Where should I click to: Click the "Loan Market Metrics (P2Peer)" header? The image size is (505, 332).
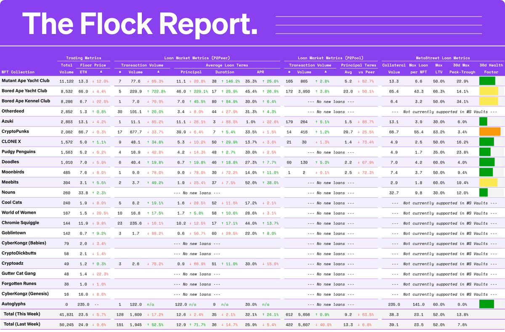[x=197, y=58]
